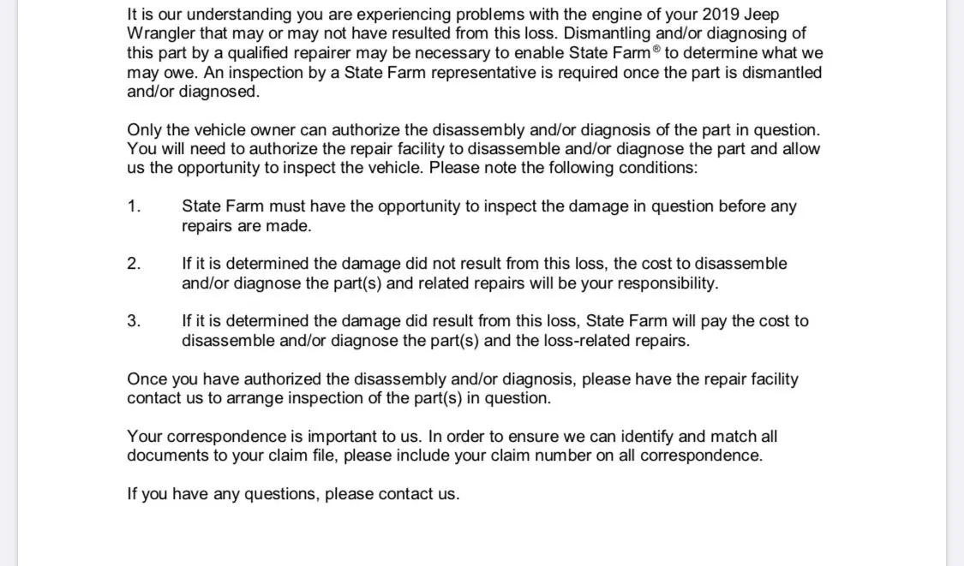Image resolution: width=964 pixels, height=566 pixels.
Task: Click the numeral 2 list marker
Action: [134, 264]
